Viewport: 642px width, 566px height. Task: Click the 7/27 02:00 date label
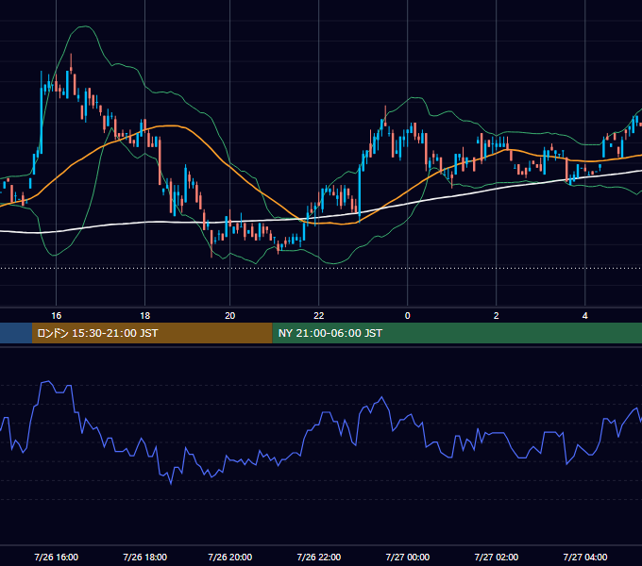tap(497, 557)
